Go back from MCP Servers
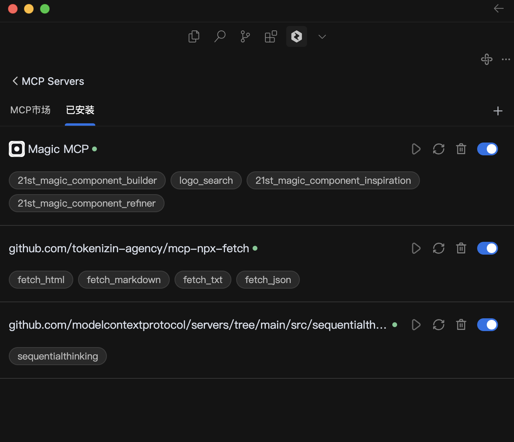 [x=15, y=81]
